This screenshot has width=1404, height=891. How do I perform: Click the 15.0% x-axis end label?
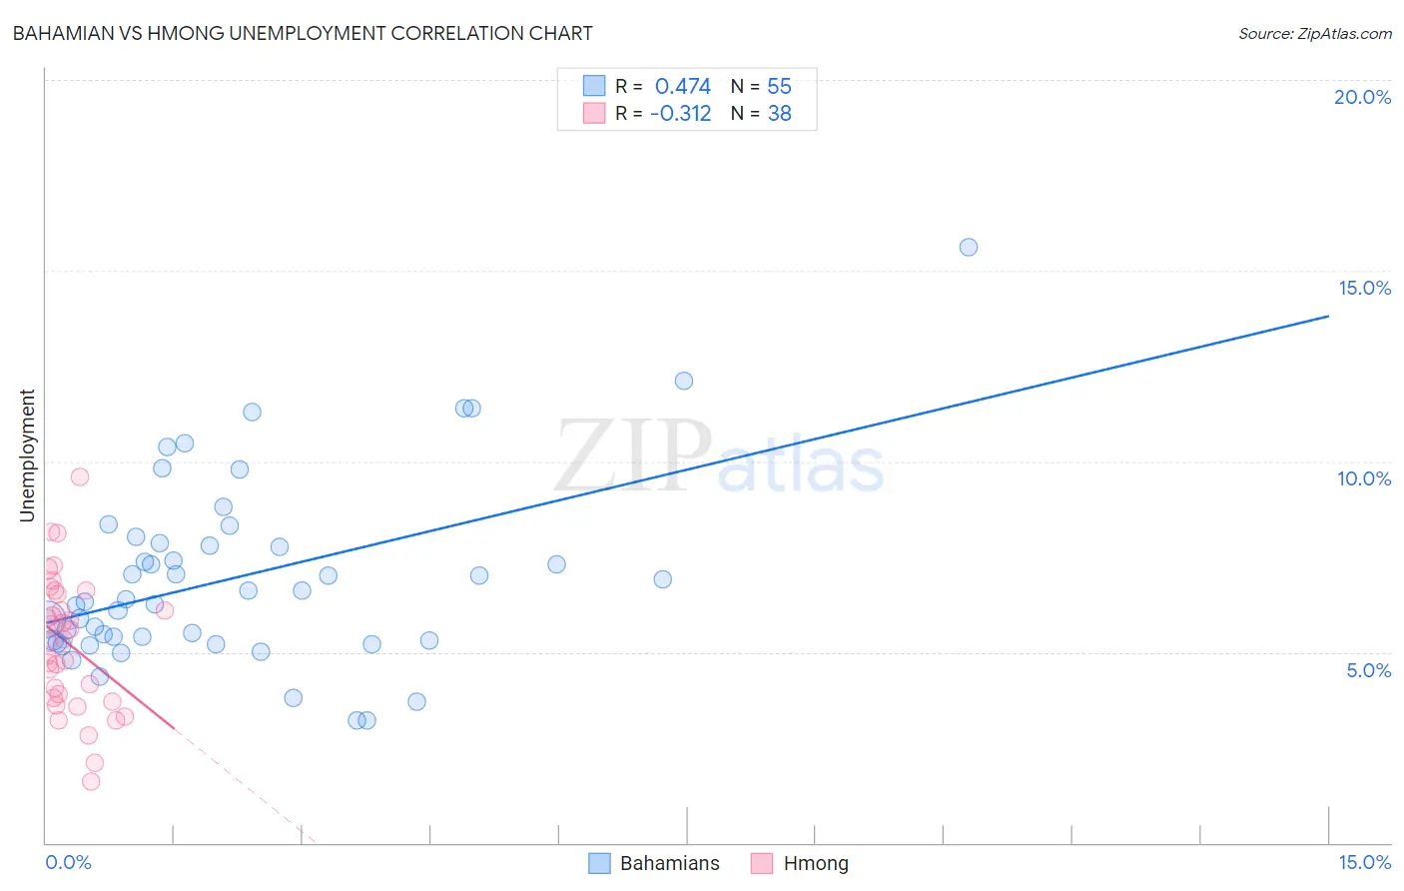1364,862
